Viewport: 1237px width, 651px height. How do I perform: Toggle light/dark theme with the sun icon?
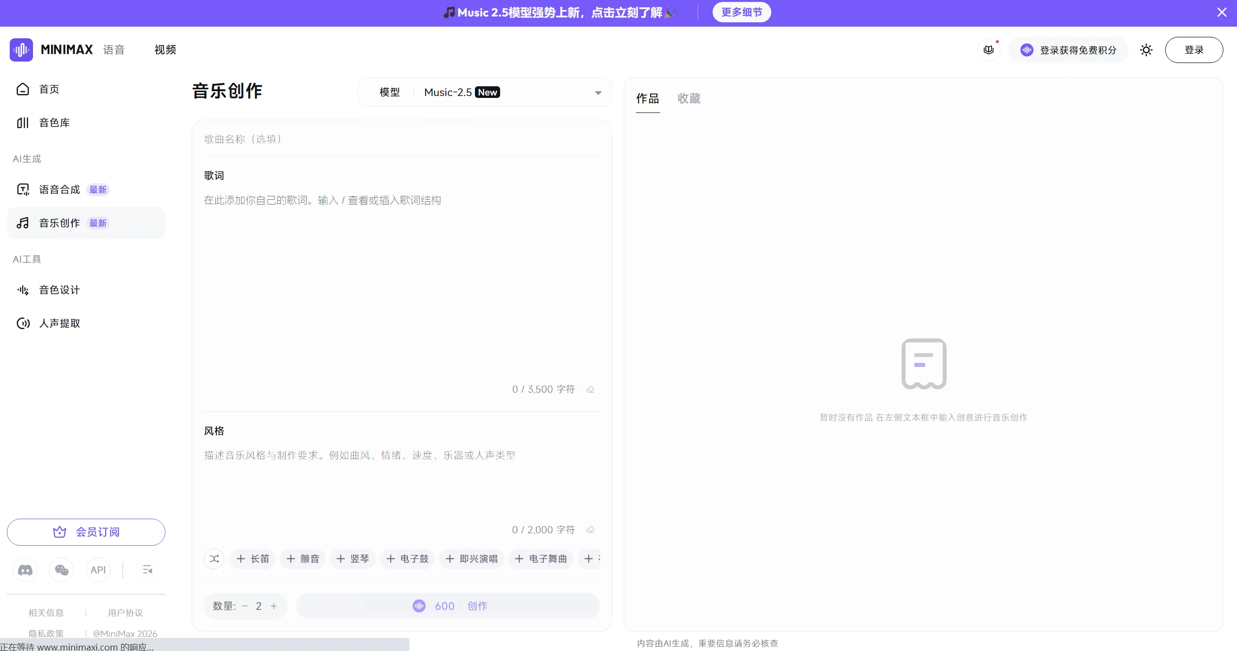1146,50
